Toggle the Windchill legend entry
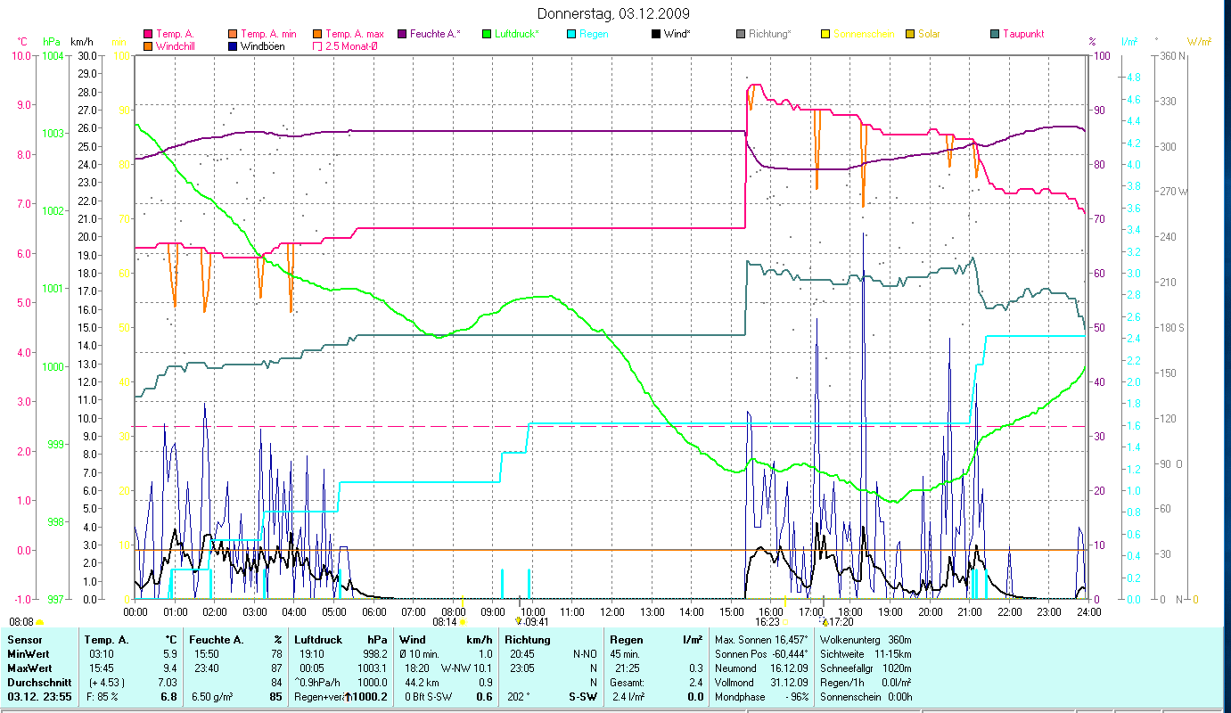The height and width of the screenshot is (713, 1231). pyautogui.click(x=148, y=45)
